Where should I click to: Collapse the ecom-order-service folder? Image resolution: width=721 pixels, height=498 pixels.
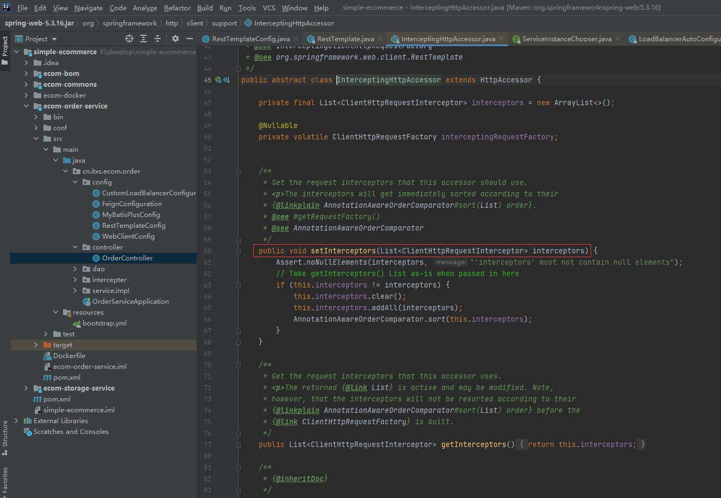26,106
